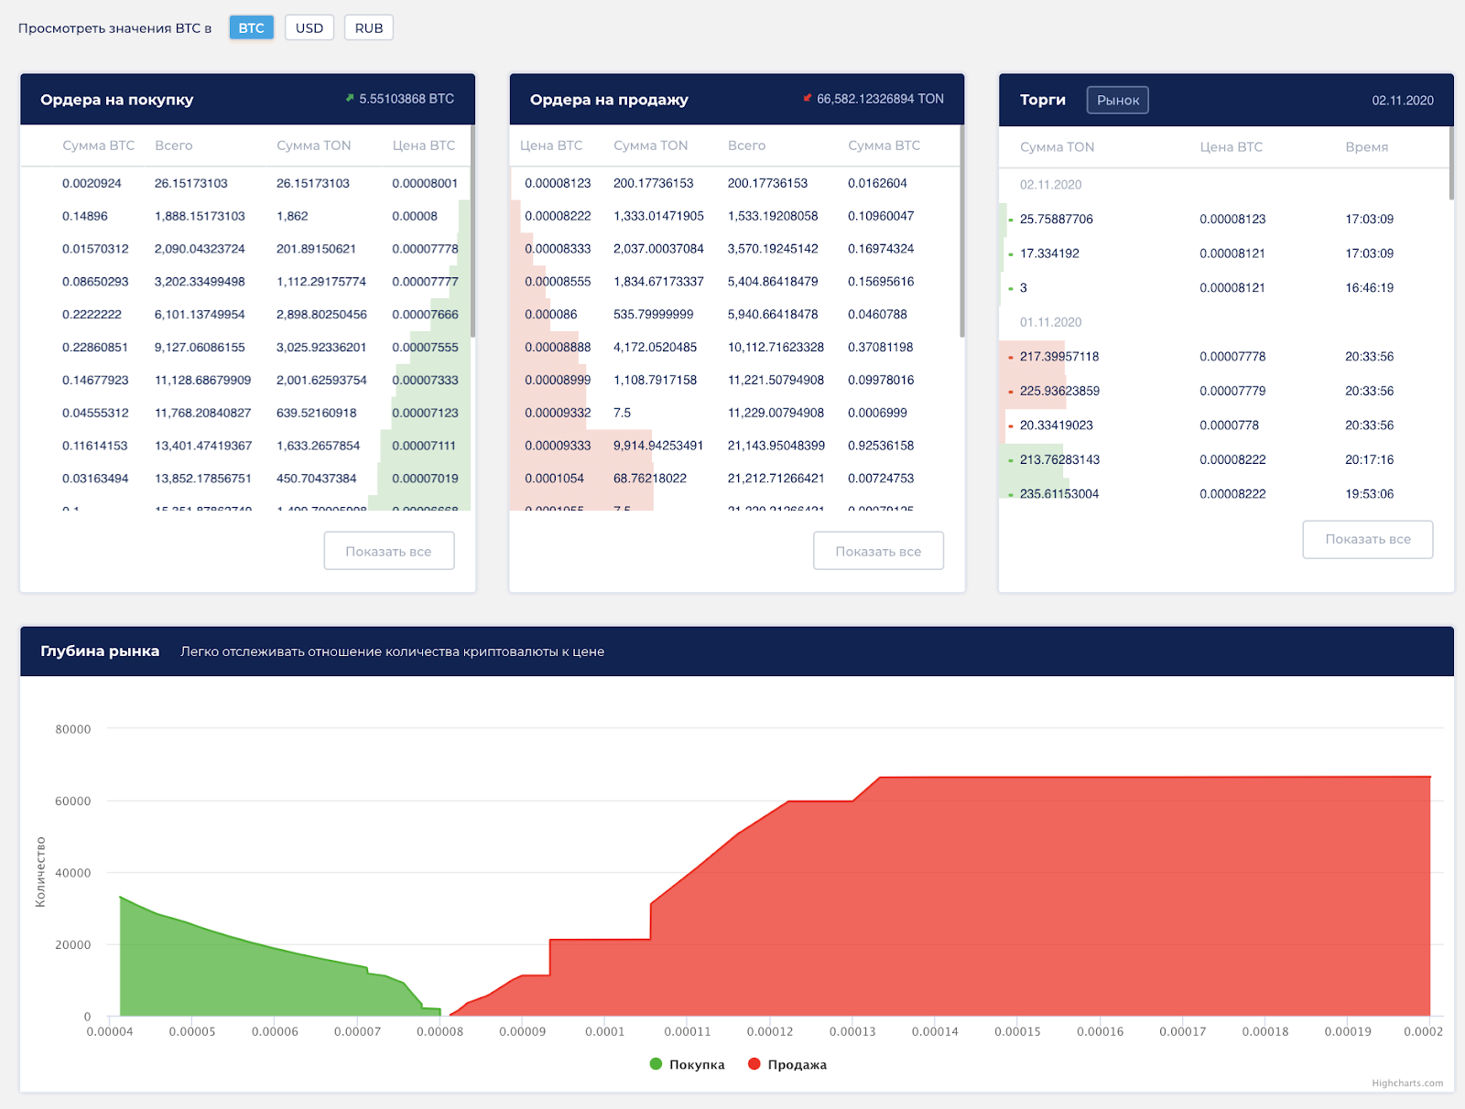1465x1109 pixels.
Task: Select the Рынок tab in Торги panel
Action: pos(1118,100)
